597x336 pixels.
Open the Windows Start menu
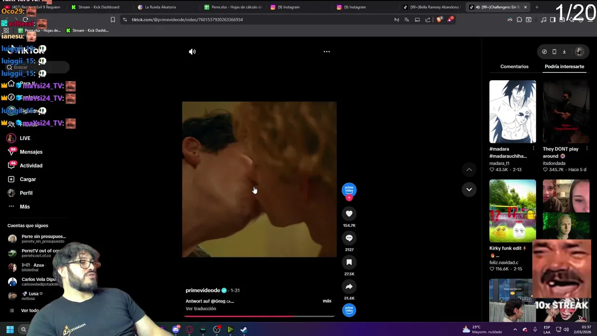point(10,329)
